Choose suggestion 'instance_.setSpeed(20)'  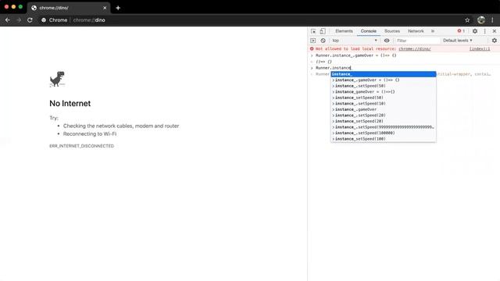[x=384, y=116]
